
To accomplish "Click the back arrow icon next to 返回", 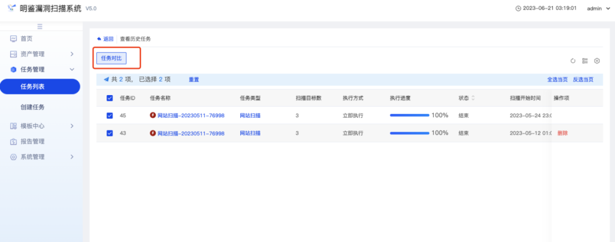I will coord(99,39).
